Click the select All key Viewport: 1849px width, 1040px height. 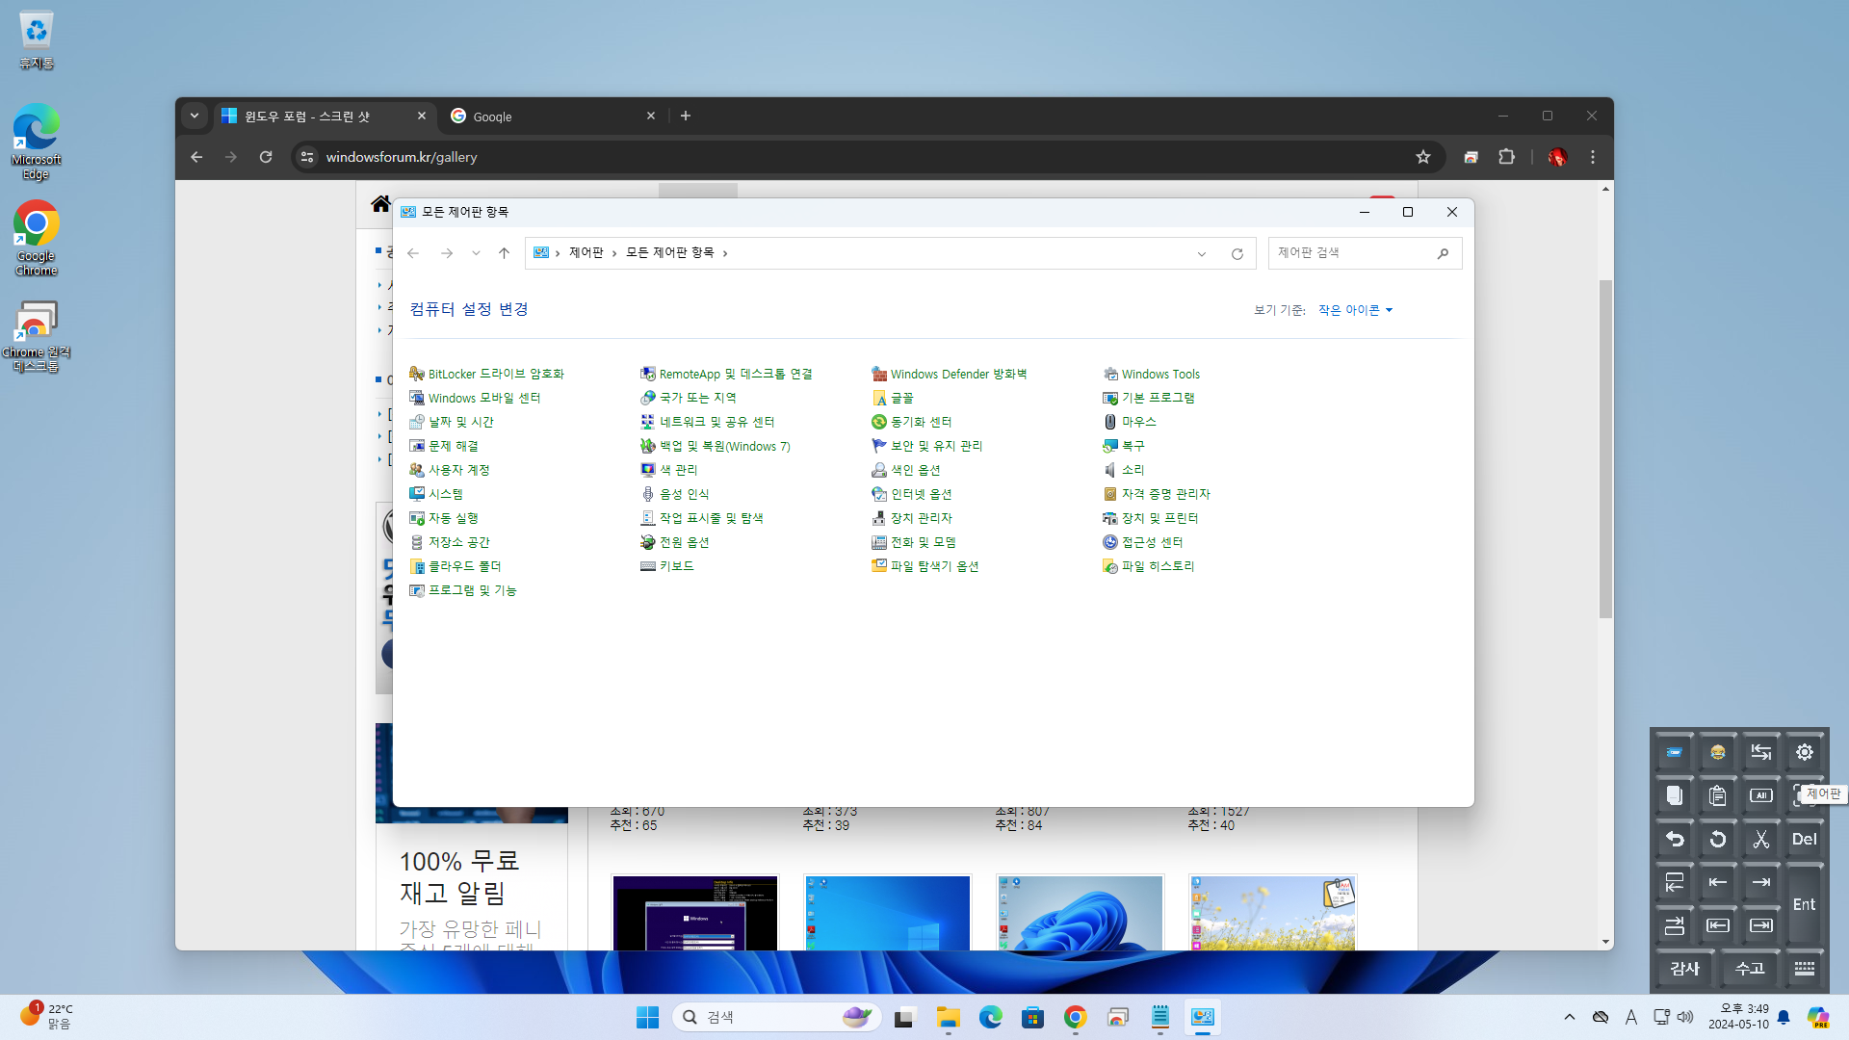click(1761, 795)
